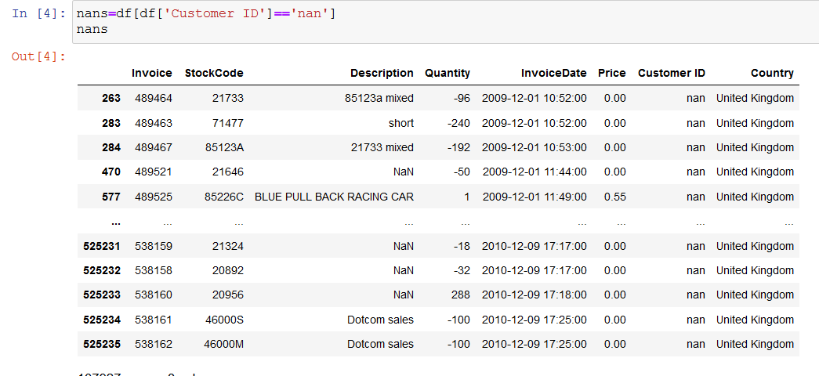Click the Customer ID column header
Viewport: 819px width, 376px height.
click(671, 73)
